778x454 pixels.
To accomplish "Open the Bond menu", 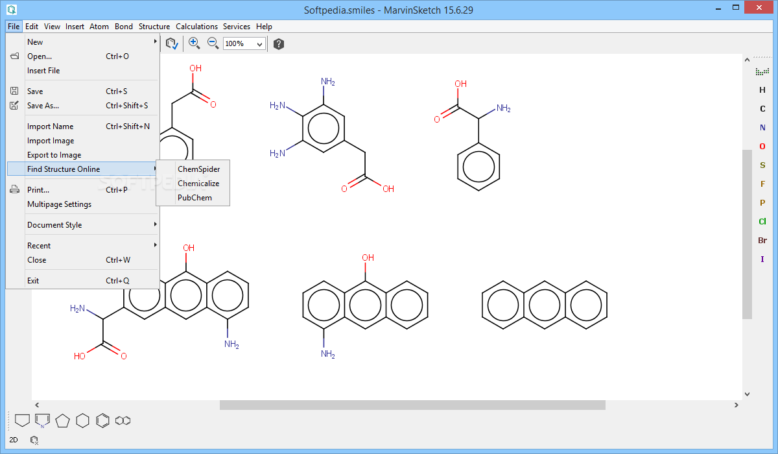I will coord(124,27).
